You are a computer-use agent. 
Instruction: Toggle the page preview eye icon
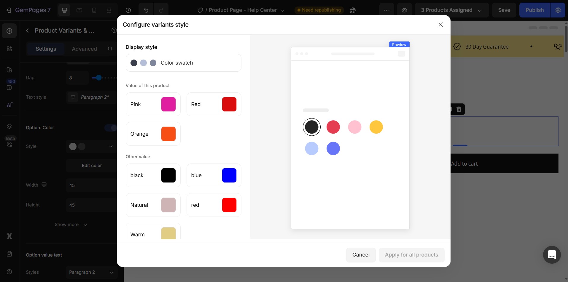(x=405, y=10)
